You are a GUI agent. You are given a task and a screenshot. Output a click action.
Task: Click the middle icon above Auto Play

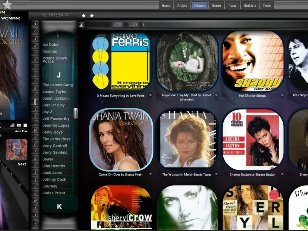[x=19, y=125]
